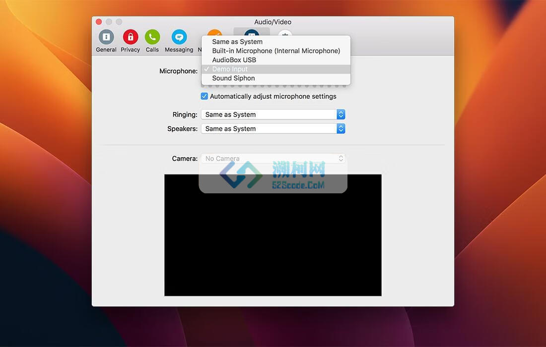Open the Messaging preferences tab

tap(179, 41)
